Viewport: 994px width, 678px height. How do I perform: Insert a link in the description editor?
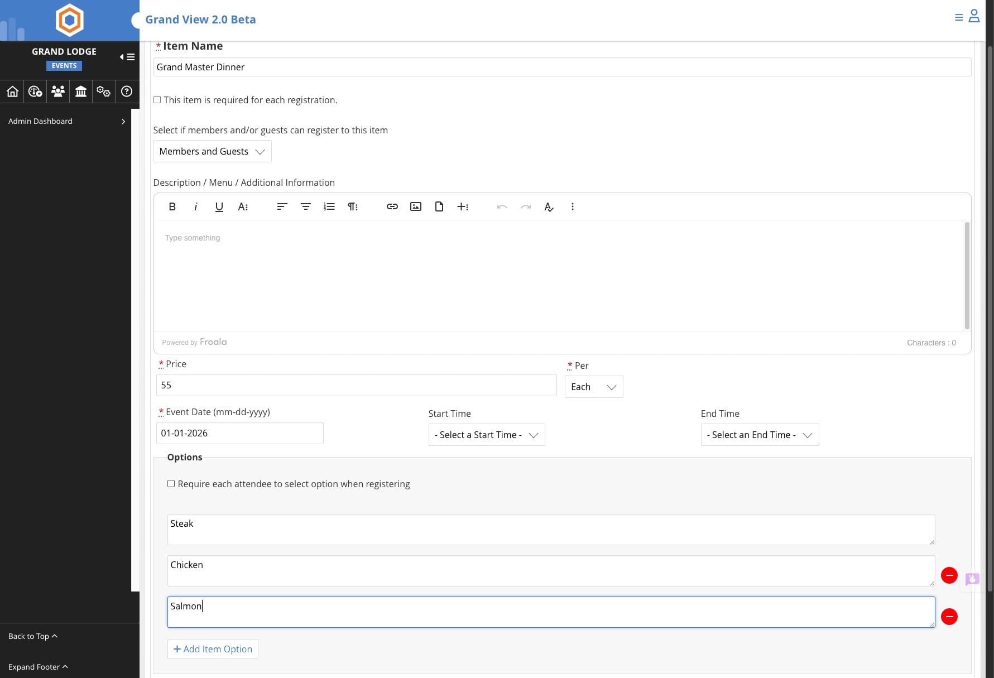pos(392,206)
